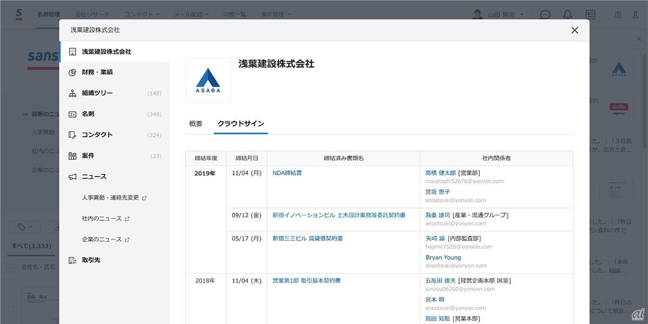Toggle the 会社名・氏名 header checkbox

tap(10, 267)
